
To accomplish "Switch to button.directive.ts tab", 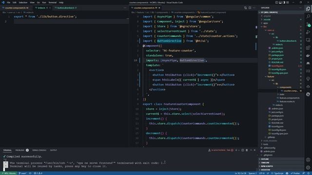I will coord(66,8).
